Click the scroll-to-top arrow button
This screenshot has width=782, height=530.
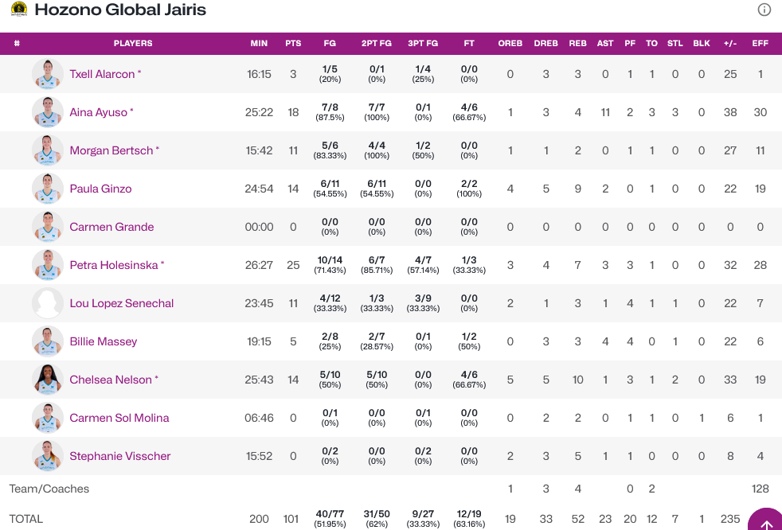click(x=766, y=522)
